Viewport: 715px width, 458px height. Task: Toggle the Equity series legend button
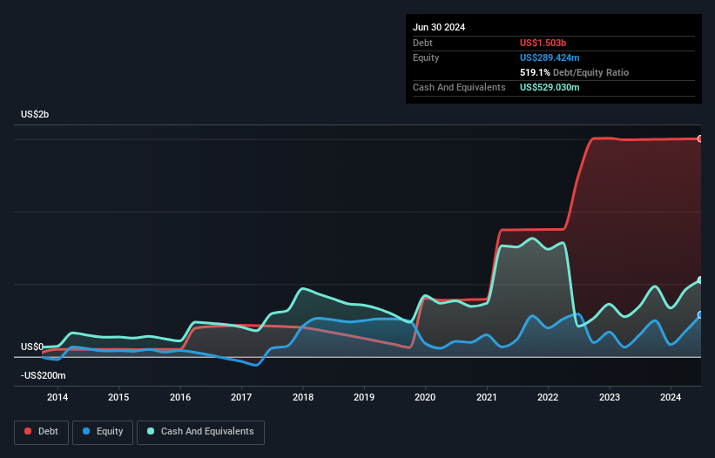tap(103, 432)
